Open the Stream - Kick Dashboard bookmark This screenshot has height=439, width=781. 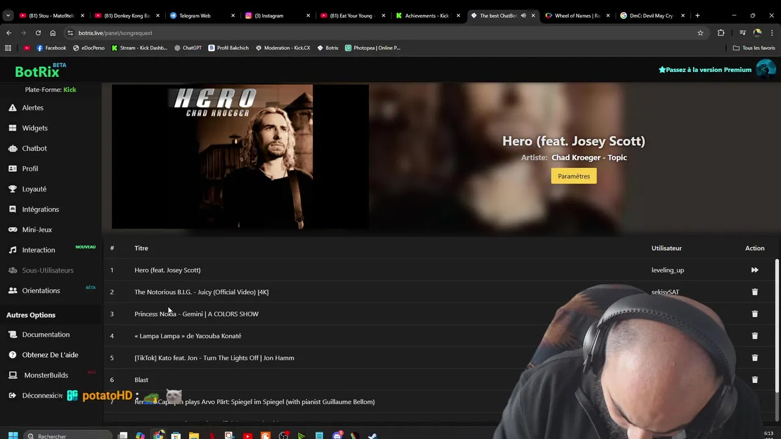[x=139, y=48]
